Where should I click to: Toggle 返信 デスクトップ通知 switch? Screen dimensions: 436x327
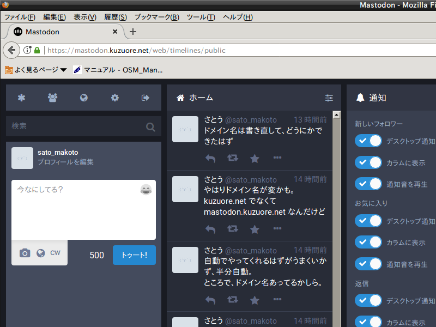tap(368, 301)
